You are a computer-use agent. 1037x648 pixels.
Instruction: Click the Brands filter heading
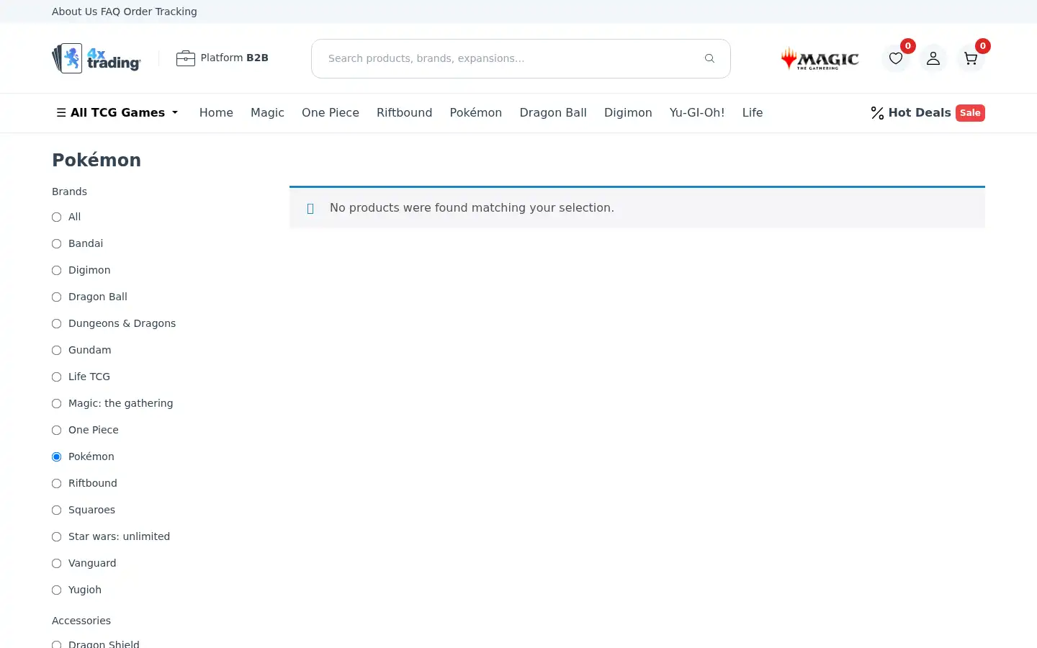(69, 192)
